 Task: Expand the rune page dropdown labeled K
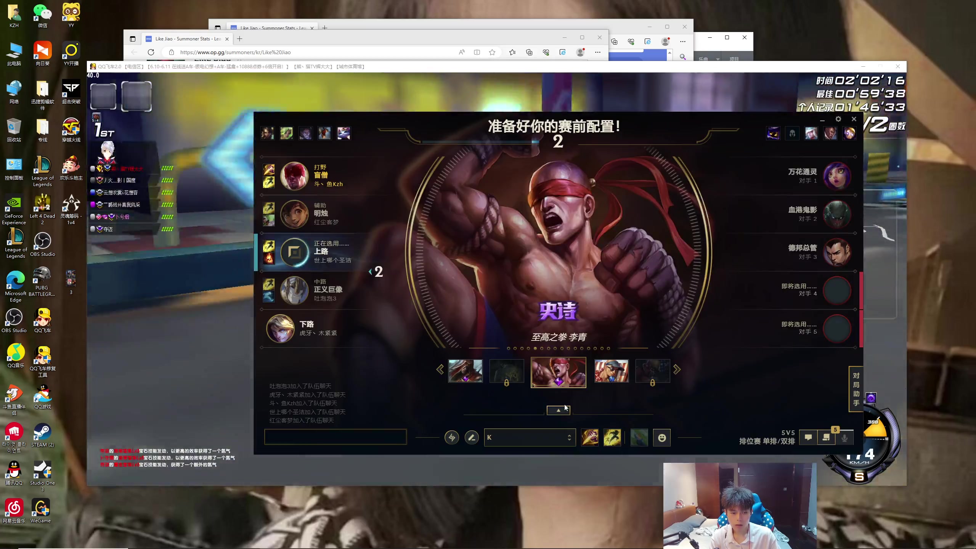[530, 437]
